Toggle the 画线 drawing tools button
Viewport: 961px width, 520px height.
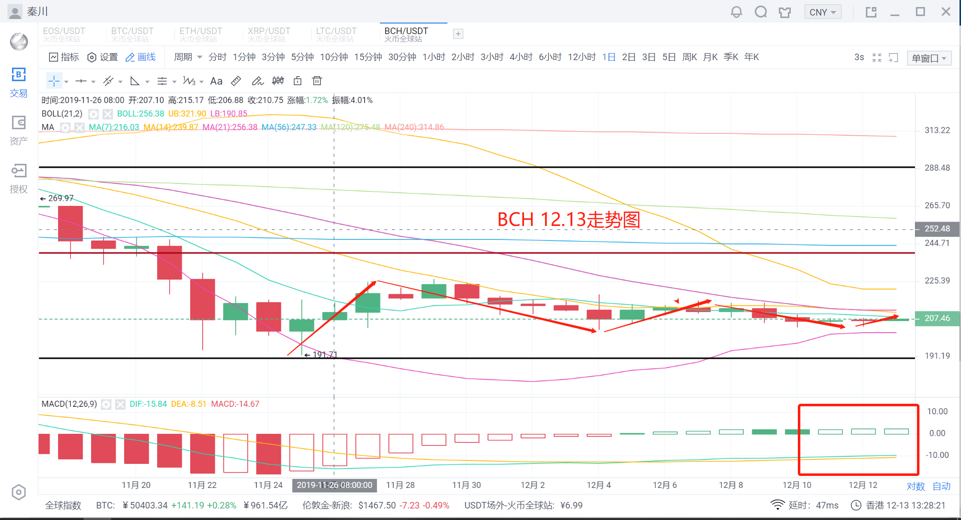point(141,57)
